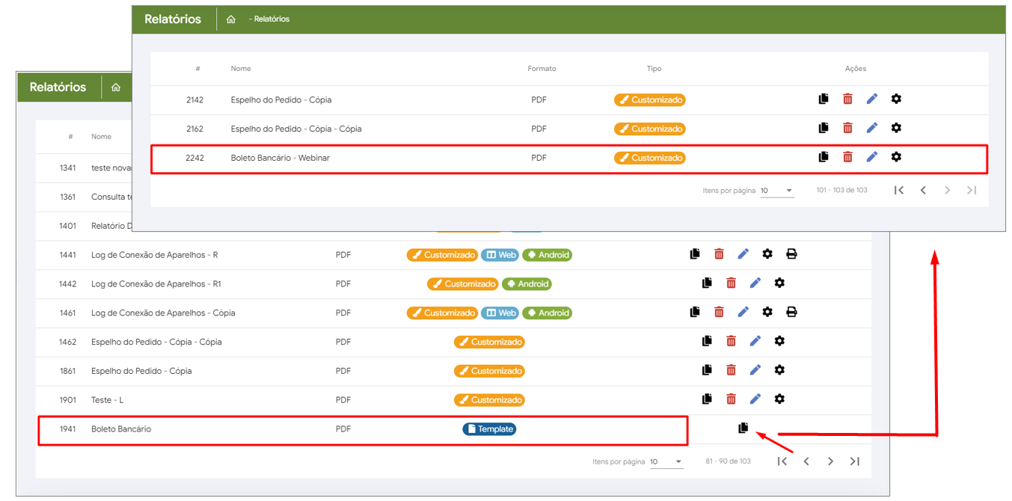Click Template badge on Boleto Bancário row
Viewport: 1012px width, 501px height.
[489, 429]
